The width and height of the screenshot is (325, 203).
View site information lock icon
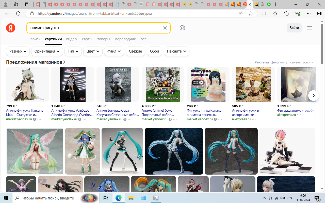click(x=32, y=13)
